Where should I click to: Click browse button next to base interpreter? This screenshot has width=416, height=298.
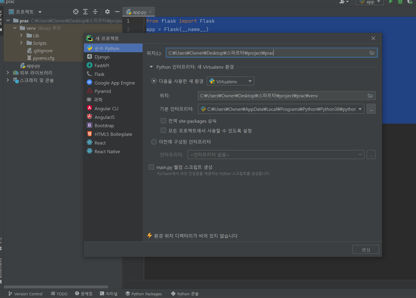(x=371, y=109)
